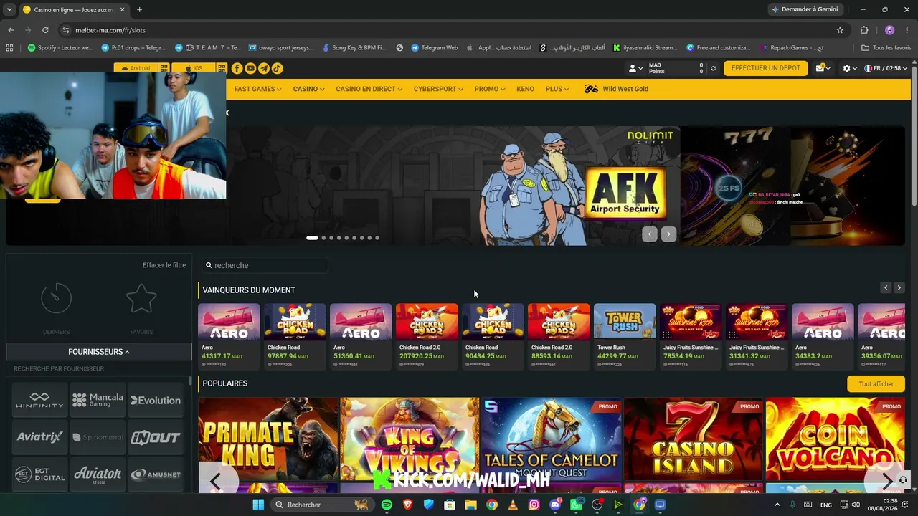Image resolution: width=918 pixels, height=516 pixels.
Task: Filter by EGT Digital provider
Action: [40, 474]
